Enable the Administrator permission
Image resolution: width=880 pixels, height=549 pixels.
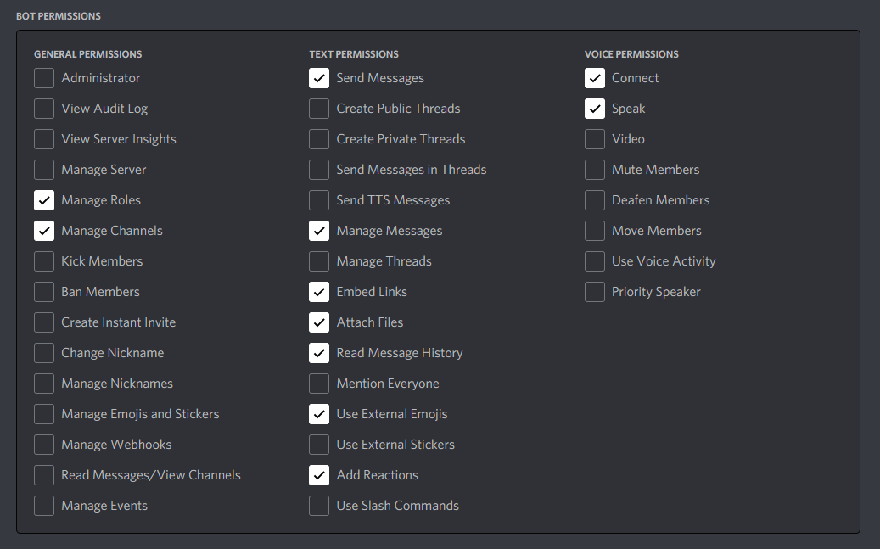(43, 78)
